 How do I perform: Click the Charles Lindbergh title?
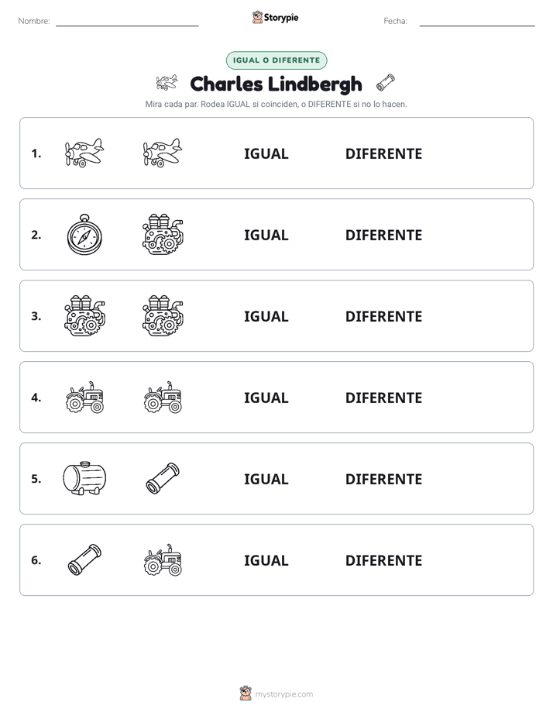click(276, 84)
